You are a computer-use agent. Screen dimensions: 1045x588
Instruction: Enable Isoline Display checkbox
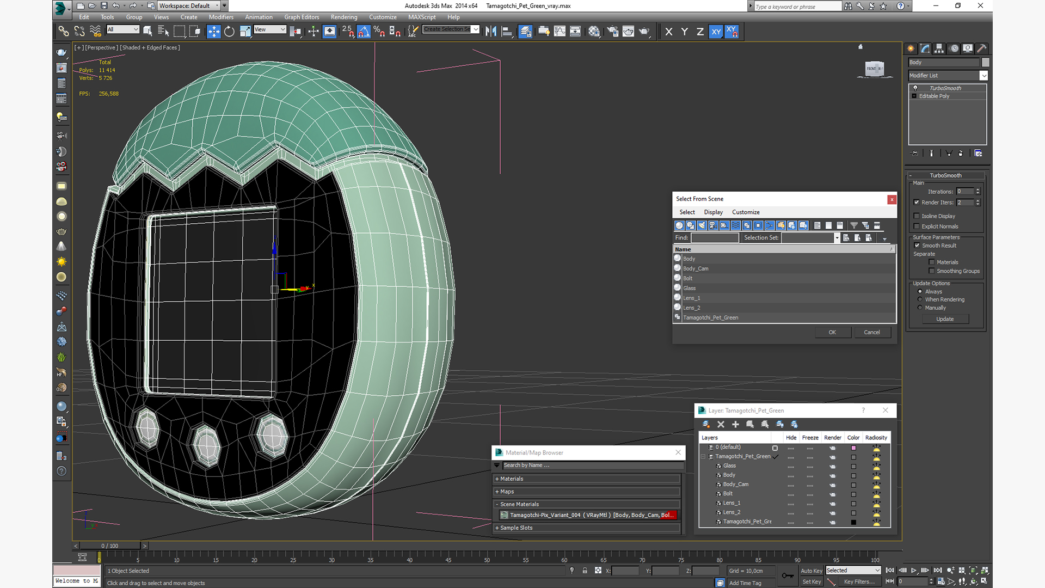click(x=917, y=216)
